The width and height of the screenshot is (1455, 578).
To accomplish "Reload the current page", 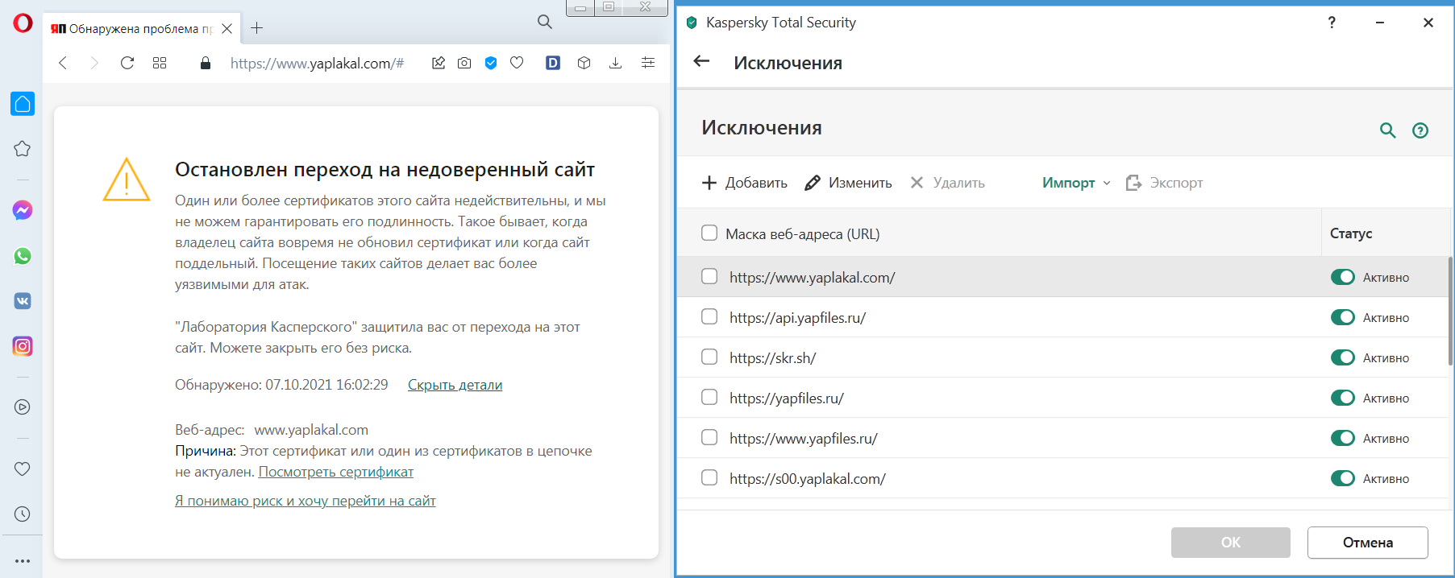I will coord(127,63).
